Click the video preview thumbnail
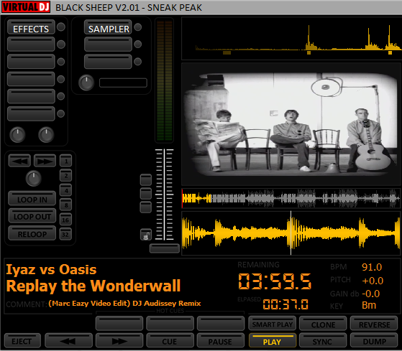402x351 pixels. [291, 124]
